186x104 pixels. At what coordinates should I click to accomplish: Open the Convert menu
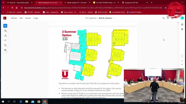(28, 18)
